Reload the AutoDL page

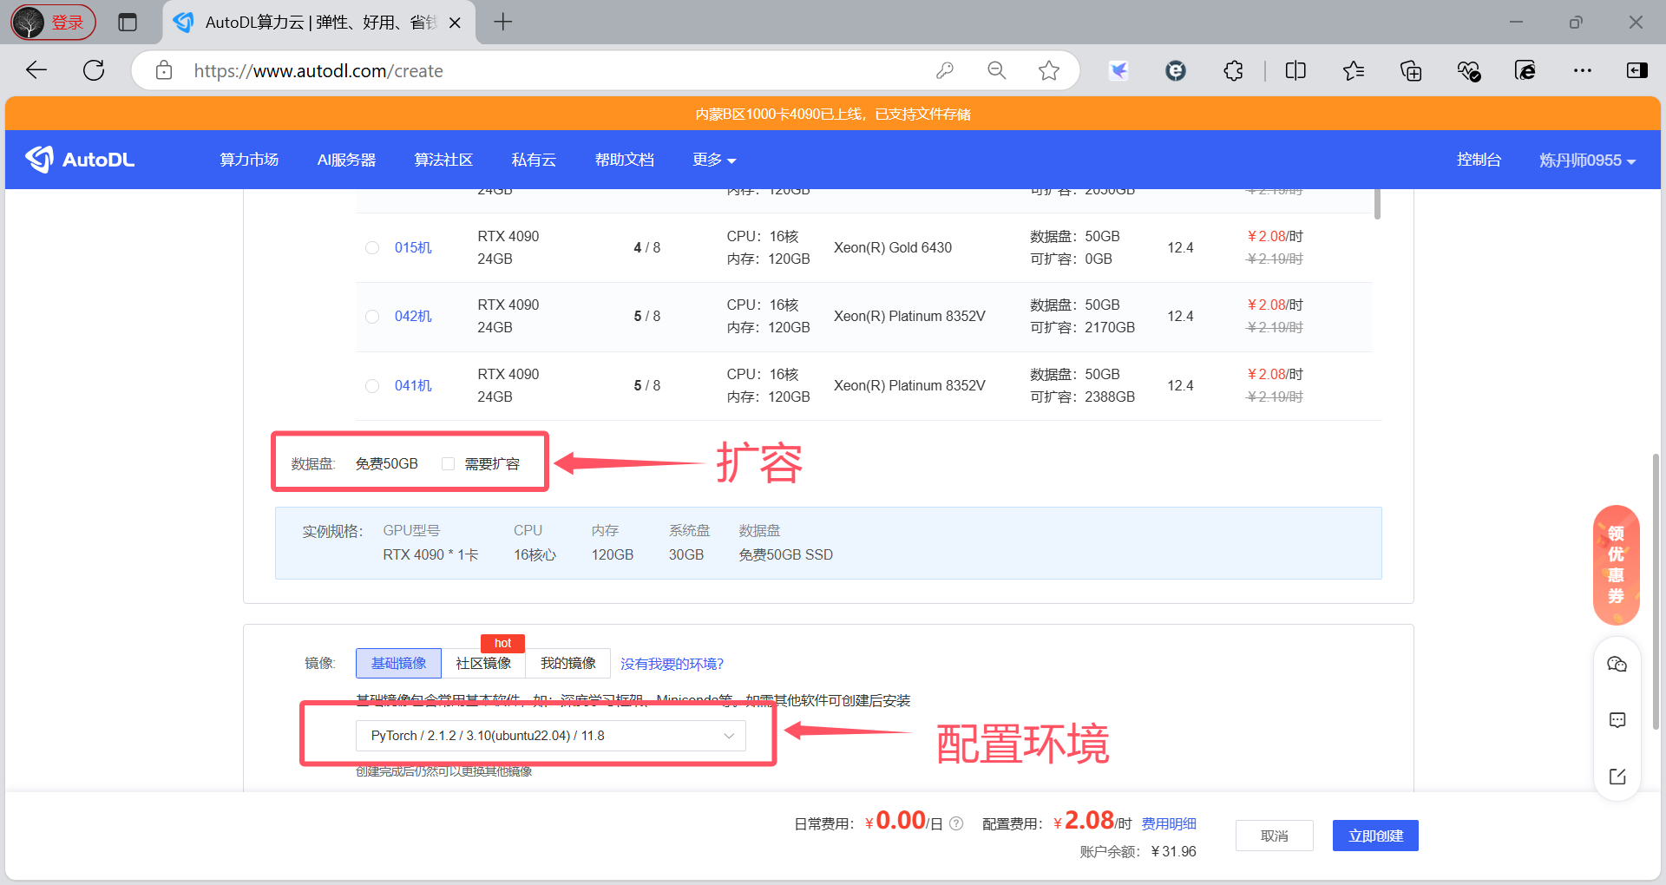click(94, 70)
